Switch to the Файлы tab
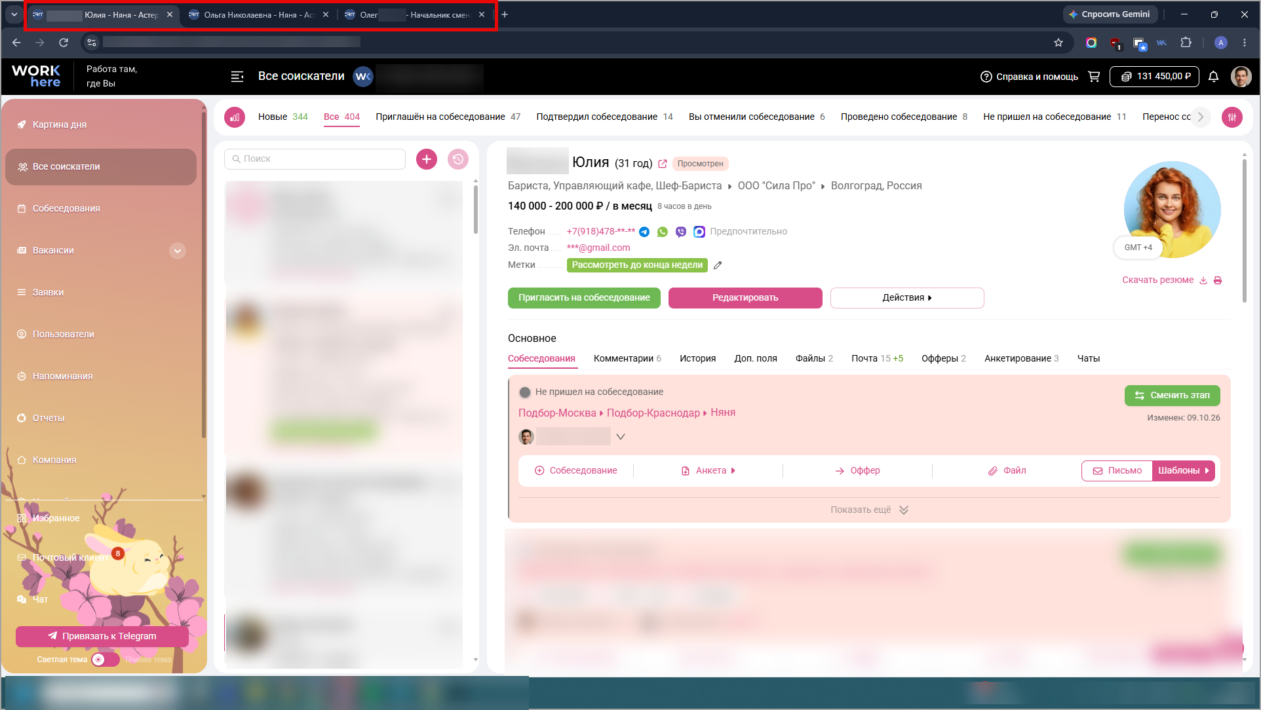 [814, 359]
